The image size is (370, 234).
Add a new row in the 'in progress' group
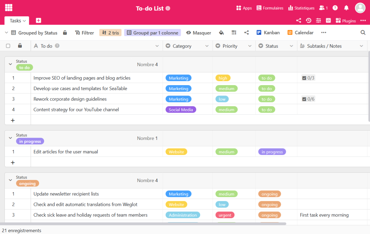[x=13, y=162]
